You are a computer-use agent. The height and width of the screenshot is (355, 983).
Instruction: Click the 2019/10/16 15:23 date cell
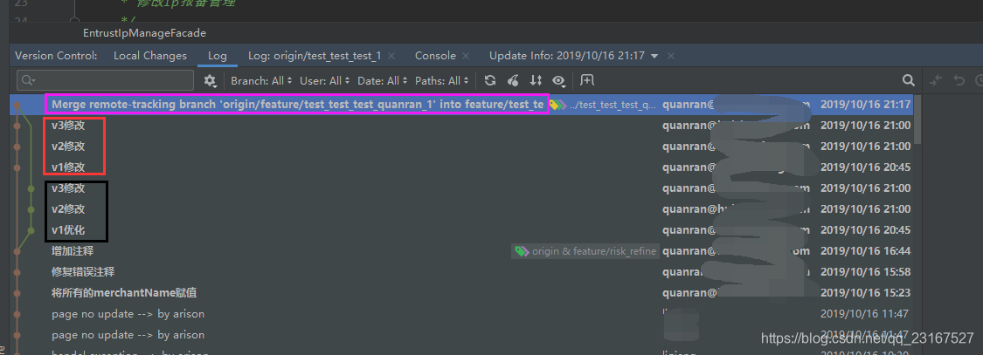click(x=865, y=293)
